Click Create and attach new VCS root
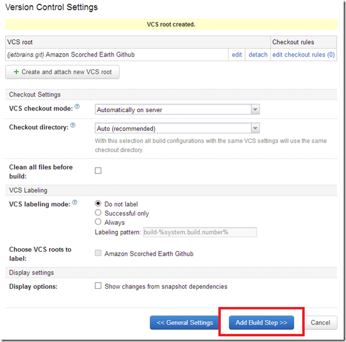 coord(62,72)
